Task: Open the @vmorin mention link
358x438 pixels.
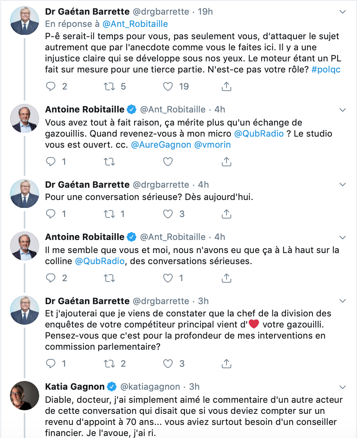Action: pos(212,145)
